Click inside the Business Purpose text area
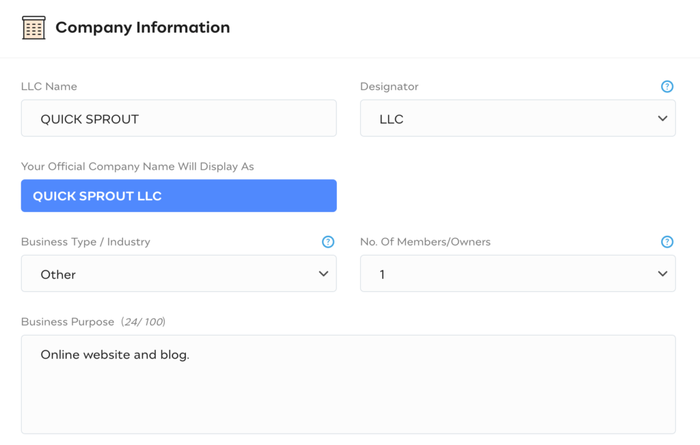 [x=348, y=384]
